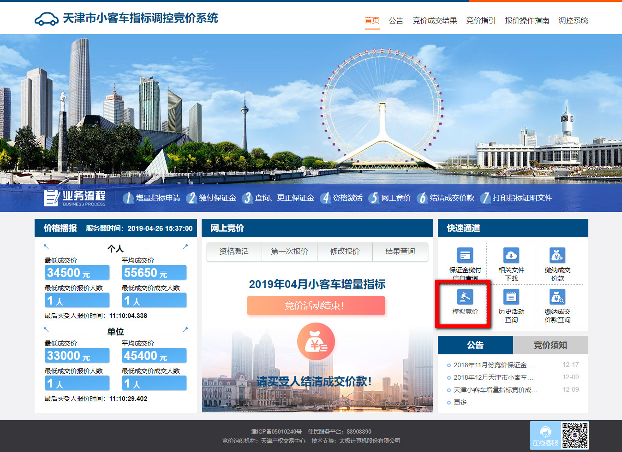Switch to the 公告 tab

[x=475, y=345]
